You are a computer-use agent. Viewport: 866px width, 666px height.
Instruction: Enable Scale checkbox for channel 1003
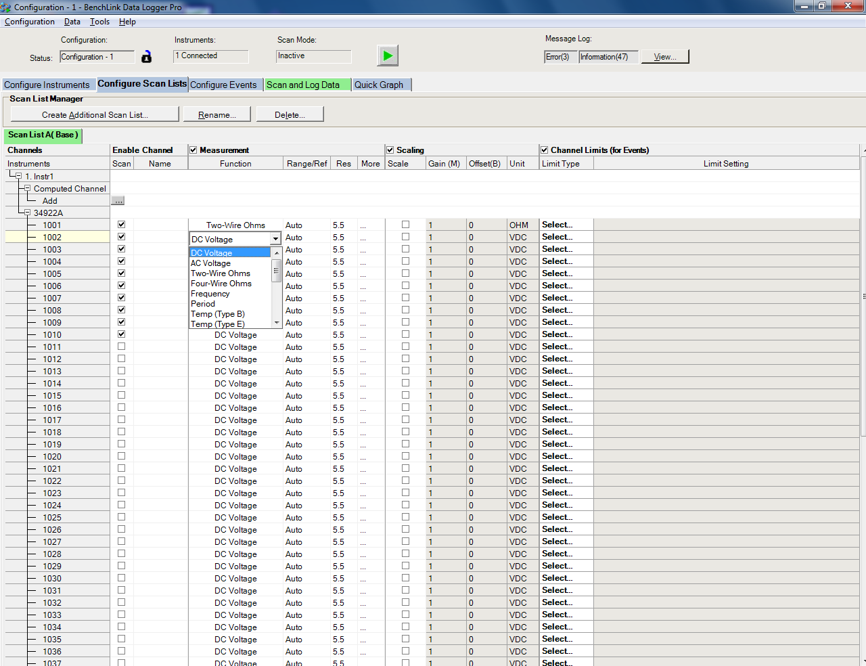(405, 249)
